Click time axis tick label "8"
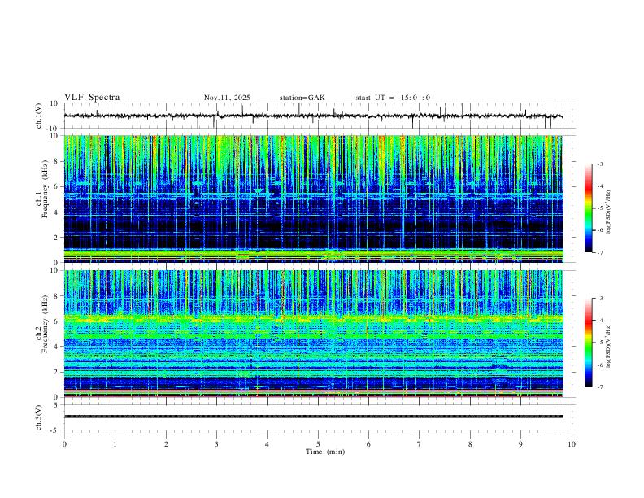This screenshot has height=498, width=644. pos(470,444)
